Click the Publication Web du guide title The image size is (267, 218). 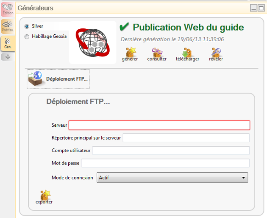(x=188, y=28)
